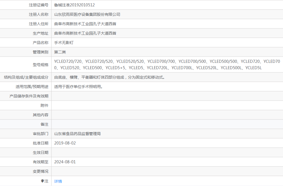Click the registrant name 山东欣雨辰医疗设备集团股份有限公司
Screen dimensions: 283x186
pyautogui.click(x=87, y=14)
